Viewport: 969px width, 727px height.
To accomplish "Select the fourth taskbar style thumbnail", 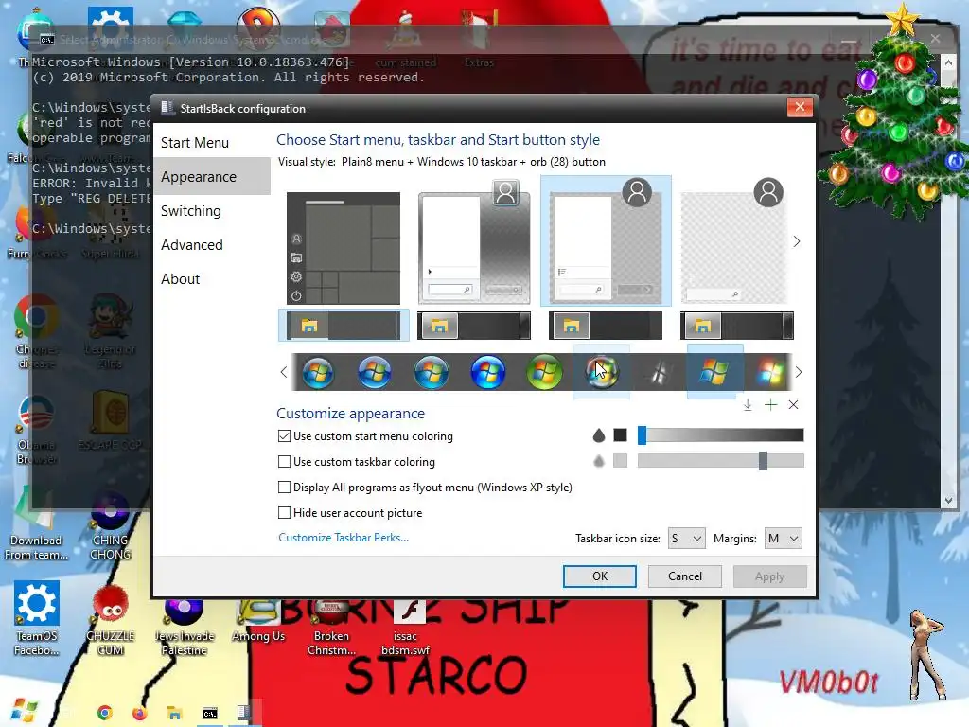I will pos(736,326).
